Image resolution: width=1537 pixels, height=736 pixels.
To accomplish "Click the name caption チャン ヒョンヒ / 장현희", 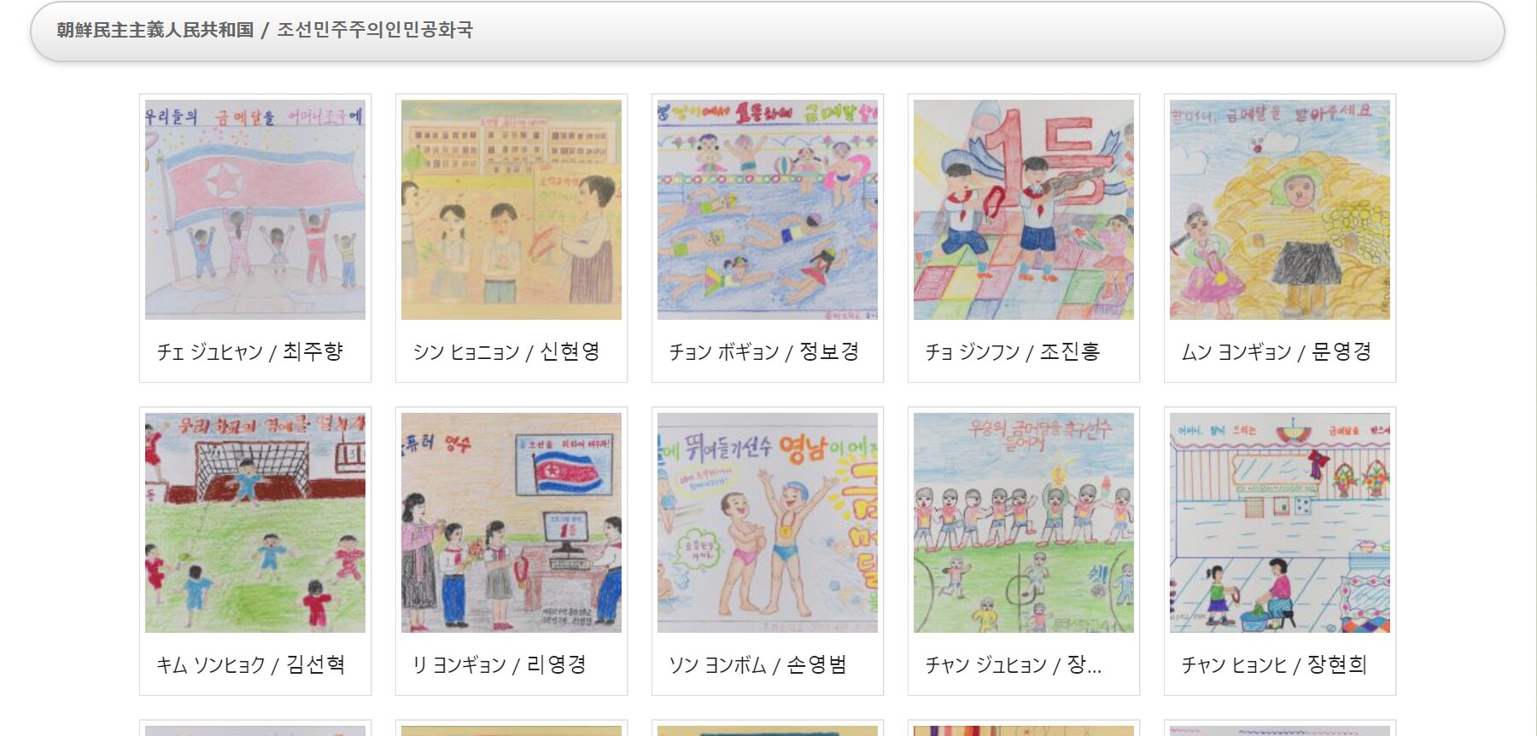I will [x=1274, y=664].
